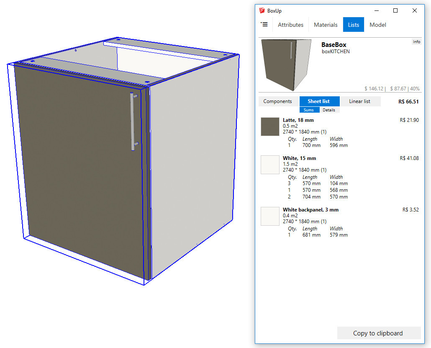Click the BaseBox preview thumbnail
The width and height of the screenshot is (431, 348).
285,64
